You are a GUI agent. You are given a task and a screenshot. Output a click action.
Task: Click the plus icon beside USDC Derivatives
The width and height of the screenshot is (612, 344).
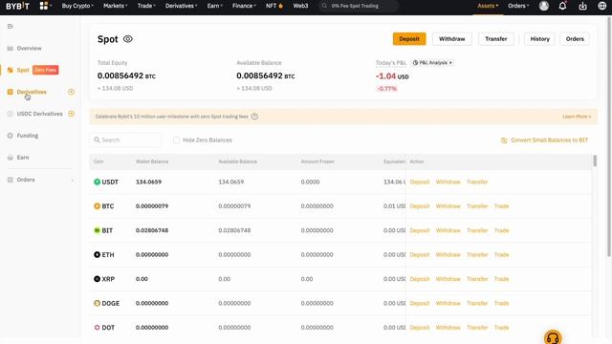pyautogui.click(x=71, y=114)
